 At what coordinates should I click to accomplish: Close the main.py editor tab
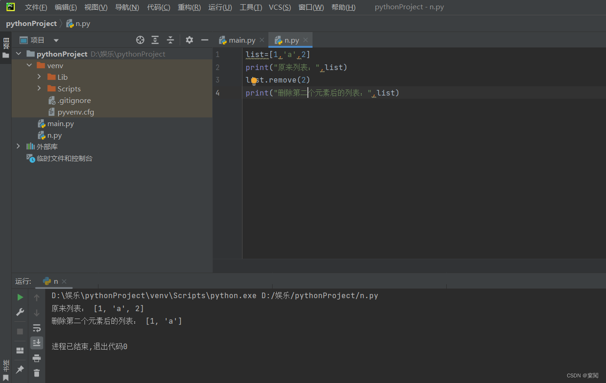262,40
